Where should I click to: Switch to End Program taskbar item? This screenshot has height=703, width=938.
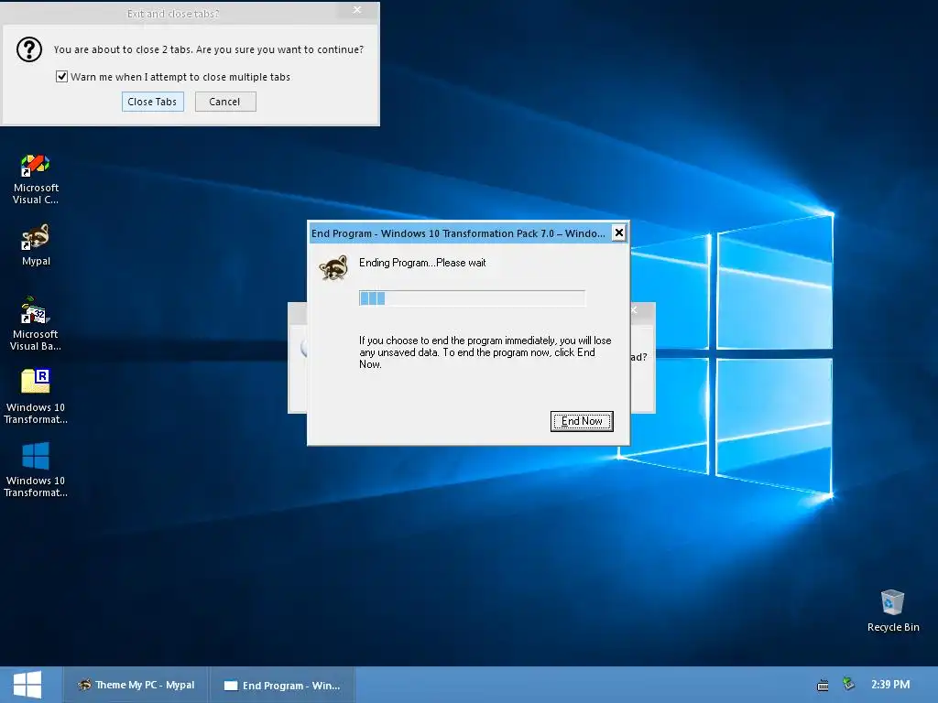tap(282, 685)
